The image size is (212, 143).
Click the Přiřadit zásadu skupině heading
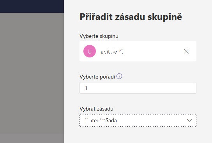131,17
